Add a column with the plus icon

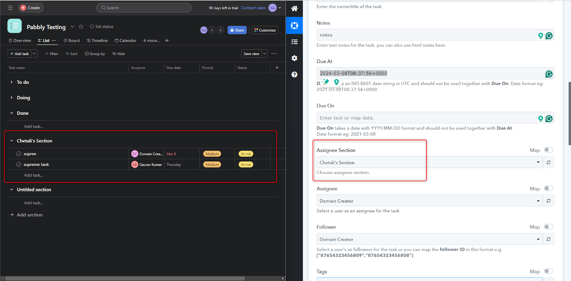click(x=277, y=68)
